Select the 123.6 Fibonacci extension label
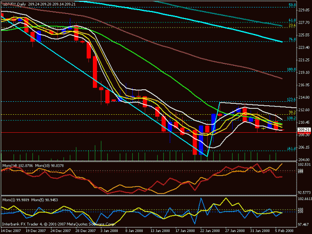Viewport: 312px width, 234px height. 292,99
